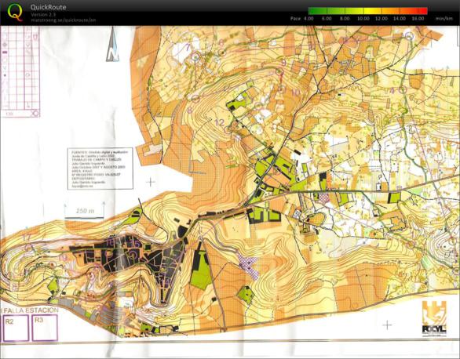Viewport: 460px width, 359px height.
Task: Select control circle number 7
Action: pyautogui.click(x=195, y=56)
